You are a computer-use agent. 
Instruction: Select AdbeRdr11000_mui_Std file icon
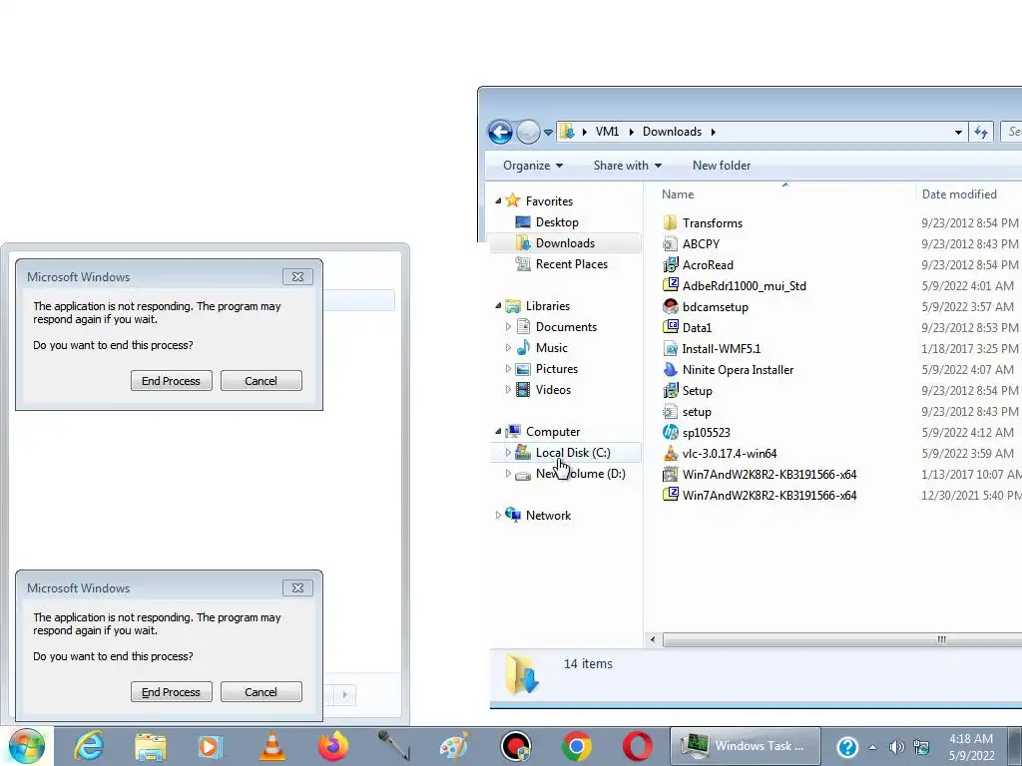[670, 285]
